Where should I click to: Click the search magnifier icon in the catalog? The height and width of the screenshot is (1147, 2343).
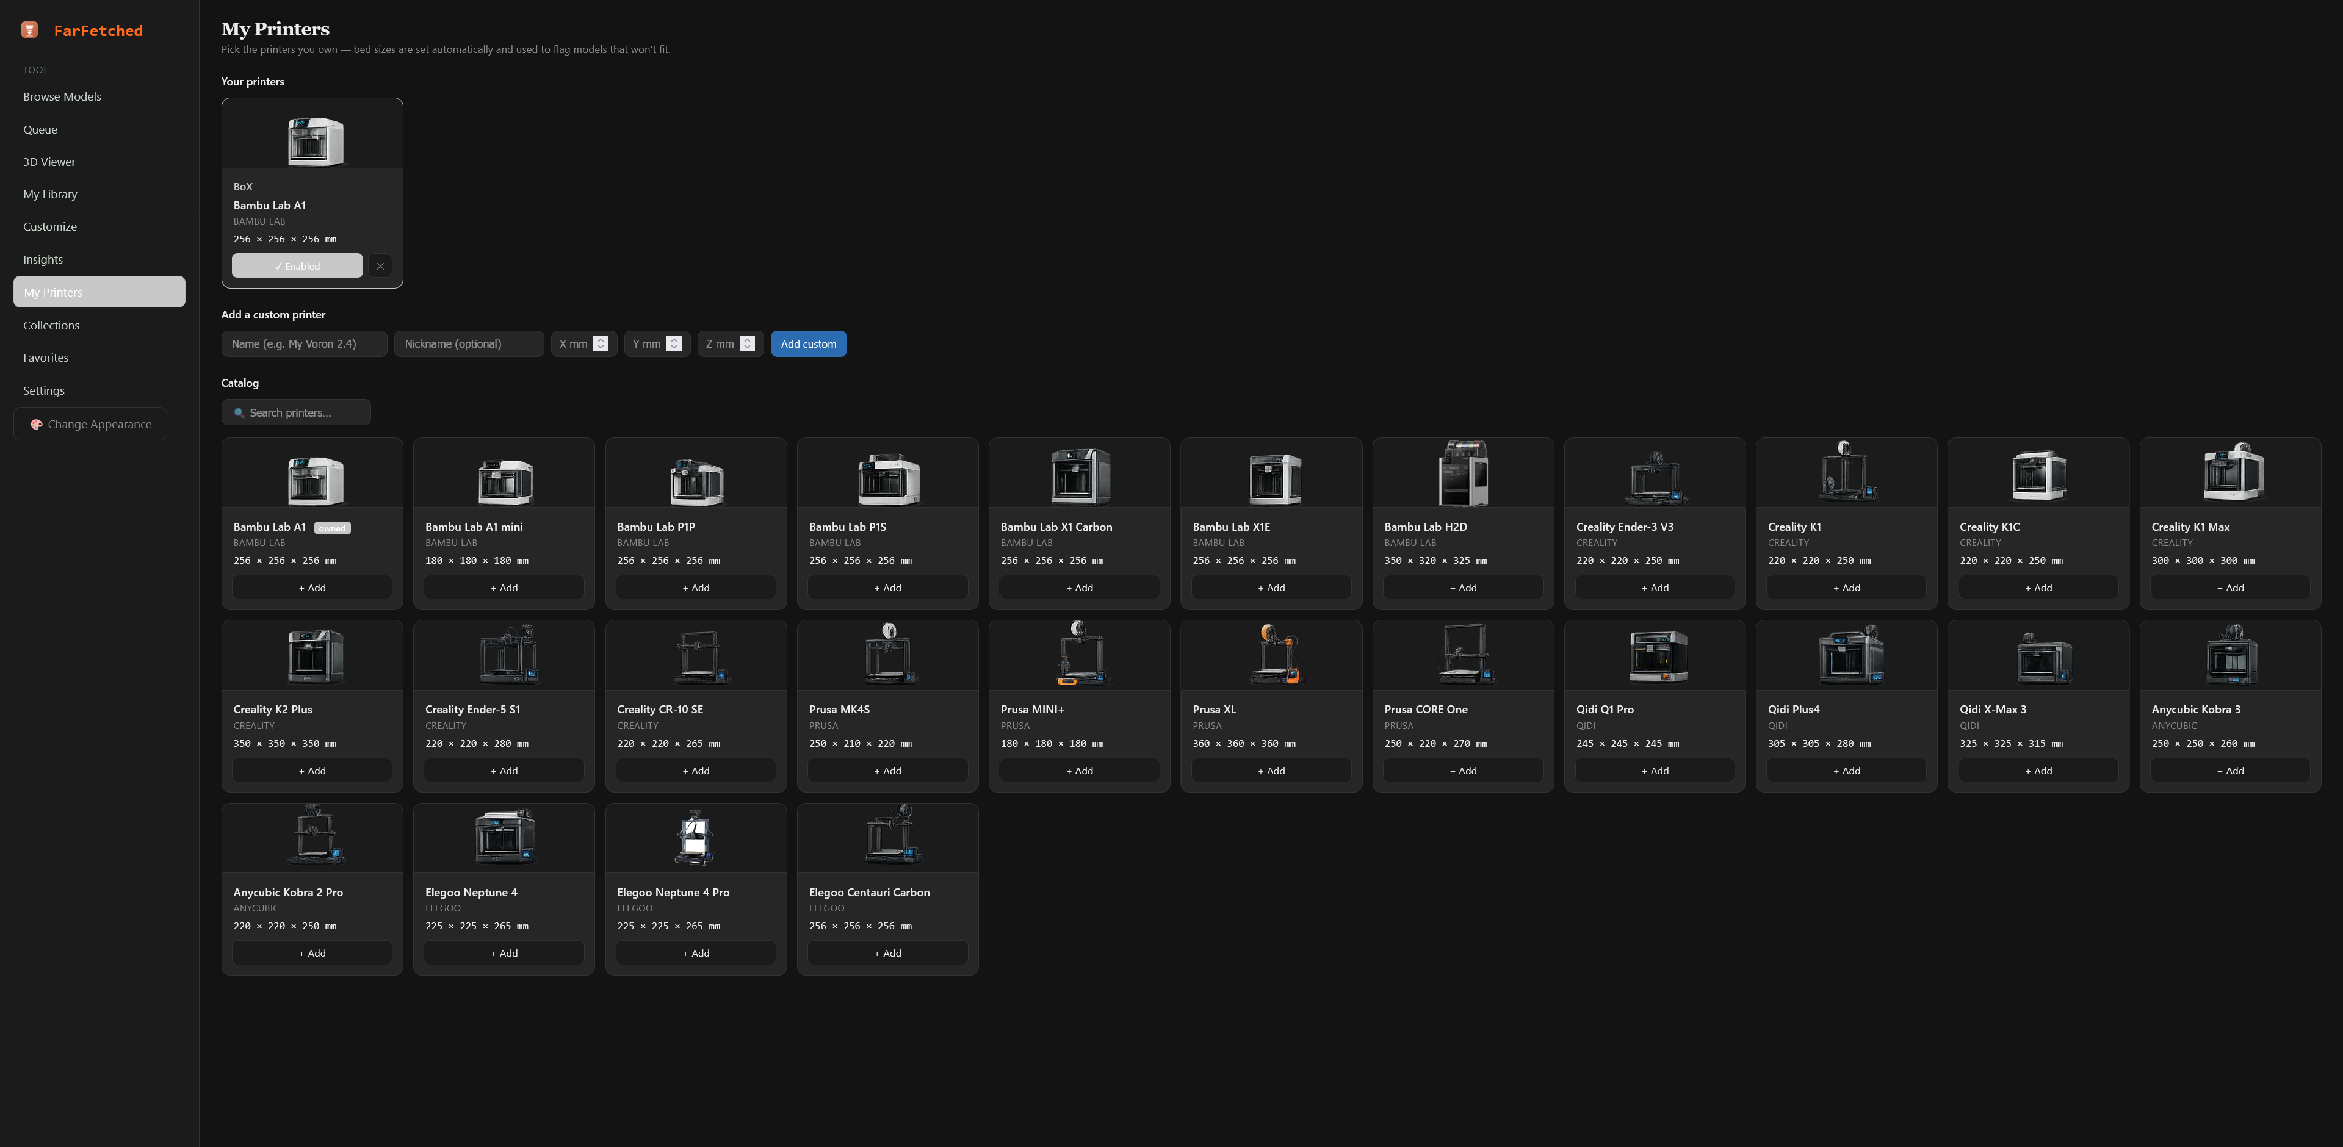point(239,413)
